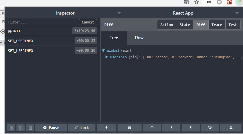Dock the DevTools panel to the bottom

point(30,128)
